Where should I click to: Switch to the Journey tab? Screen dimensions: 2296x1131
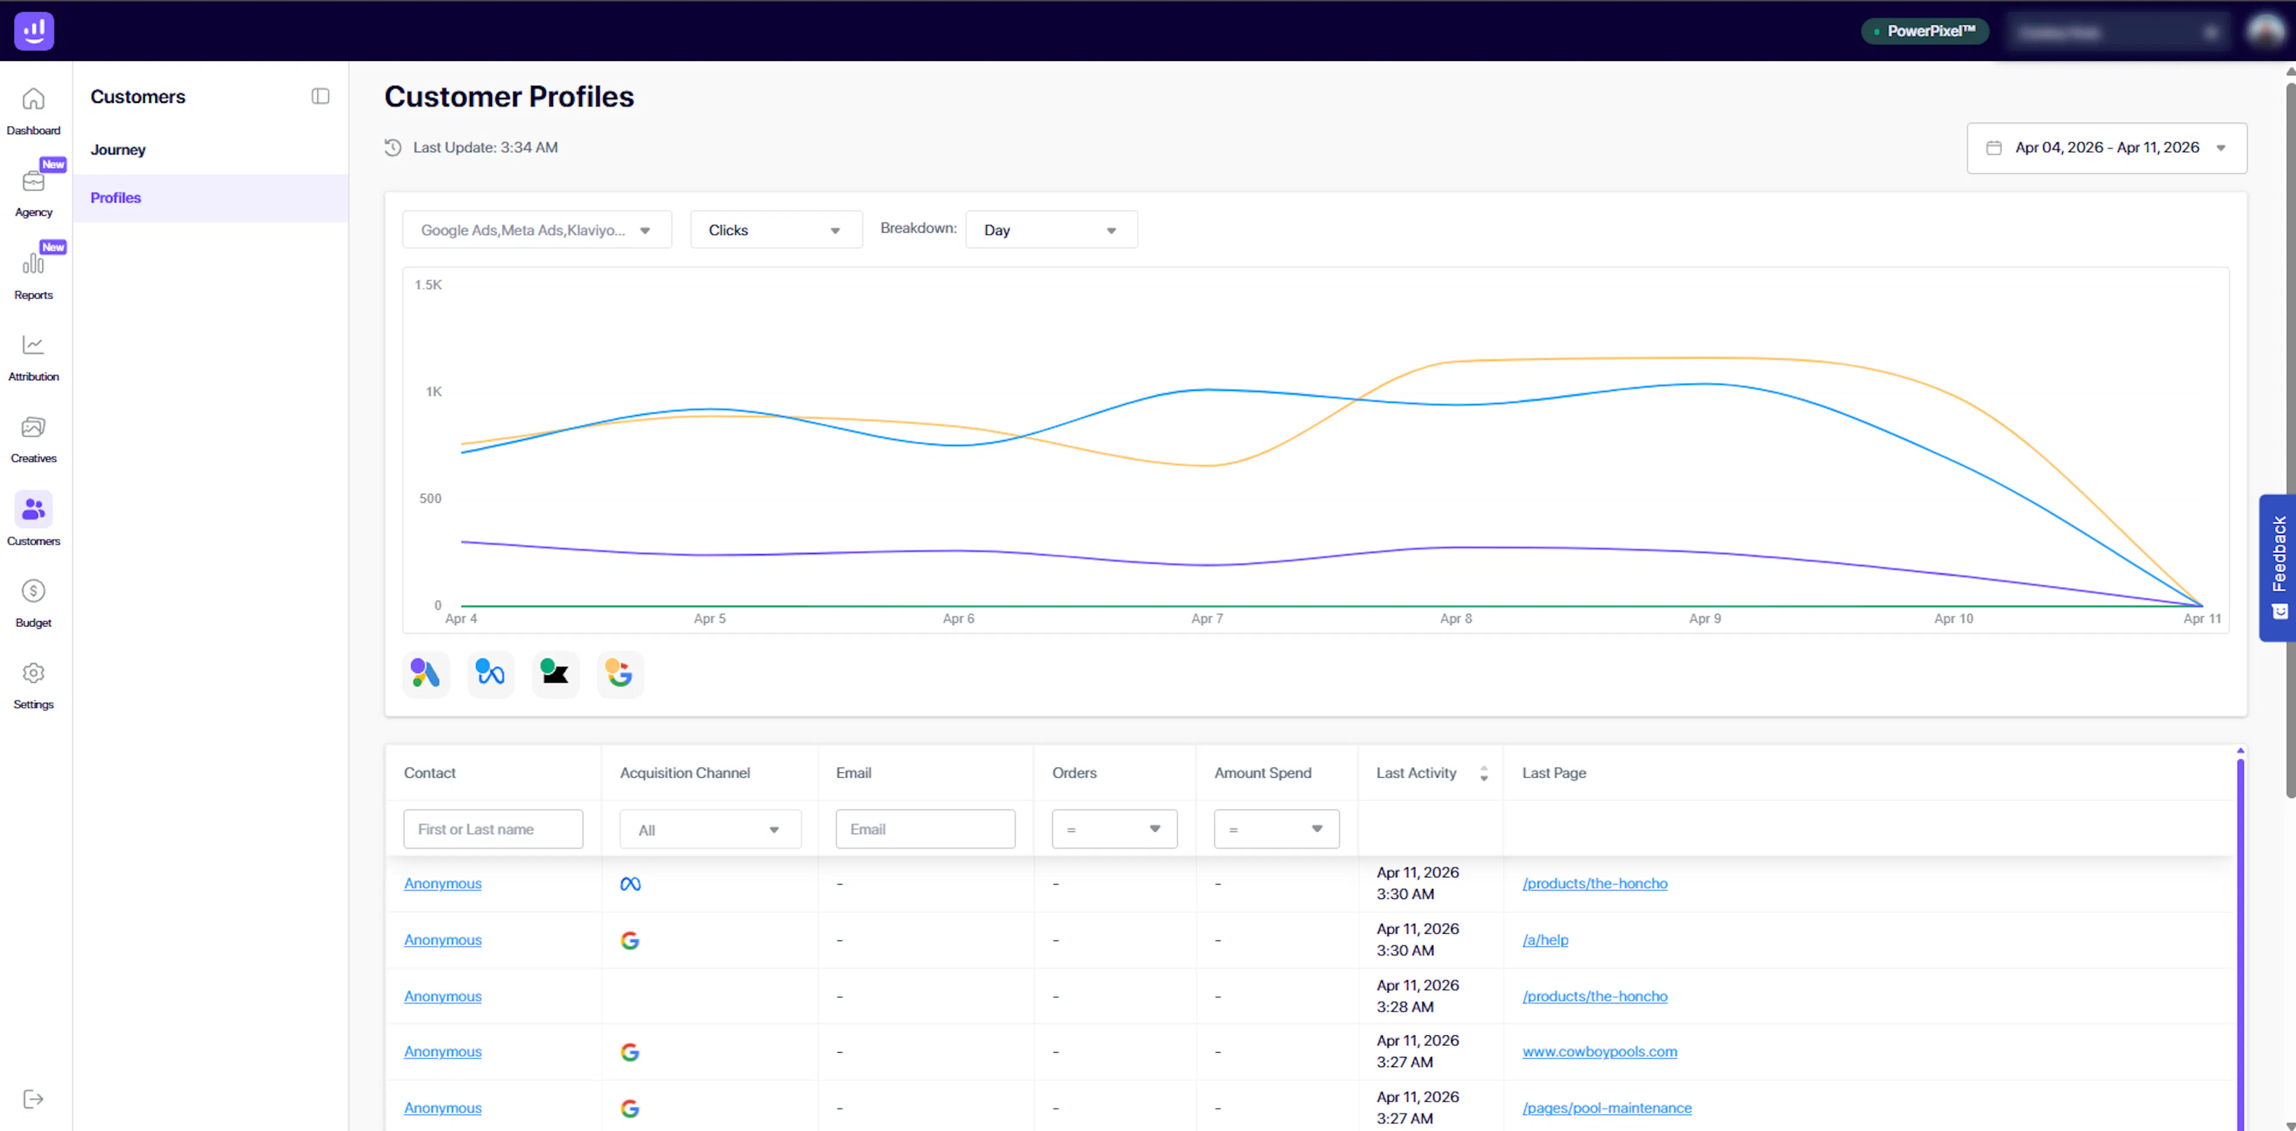coord(118,149)
